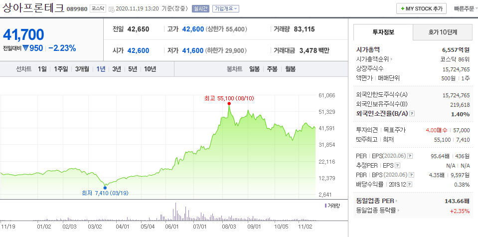This screenshot has height=237, width=478.
Task: Click the arrow next to 동일업종 PER
Action: (397, 201)
